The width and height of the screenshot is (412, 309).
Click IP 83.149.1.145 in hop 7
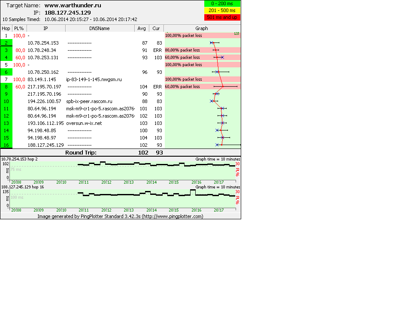coord(42,79)
